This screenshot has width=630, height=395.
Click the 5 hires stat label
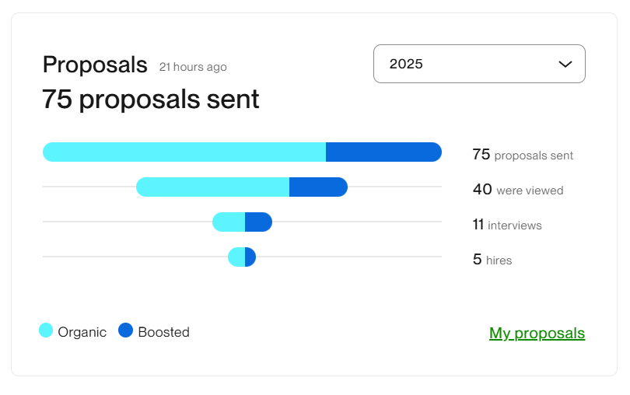[x=492, y=260]
